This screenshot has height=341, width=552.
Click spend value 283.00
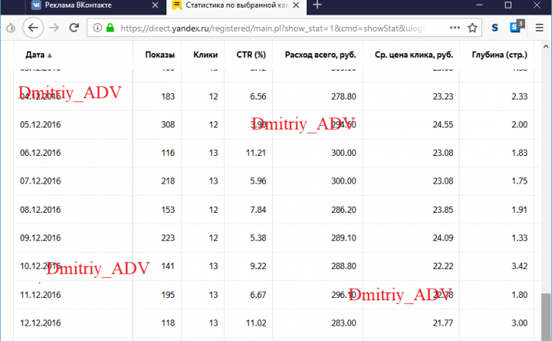(343, 323)
